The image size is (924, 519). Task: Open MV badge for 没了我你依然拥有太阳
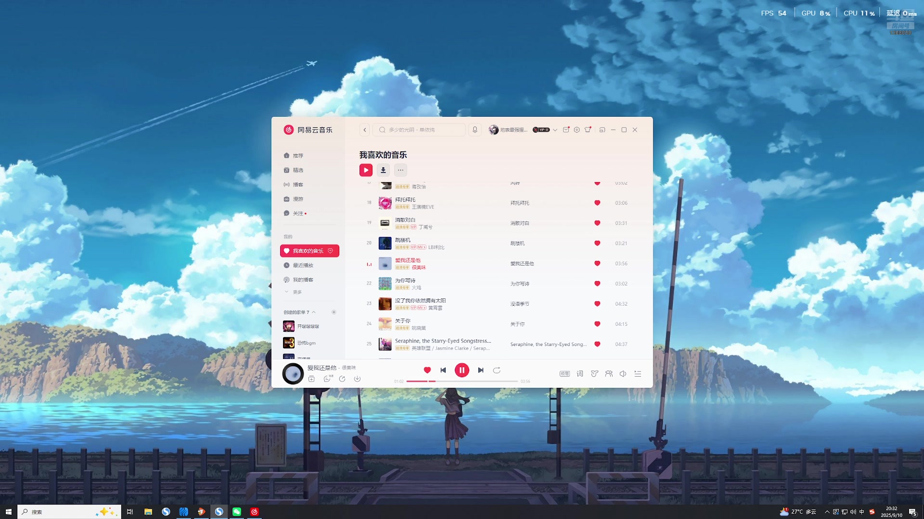422,308
